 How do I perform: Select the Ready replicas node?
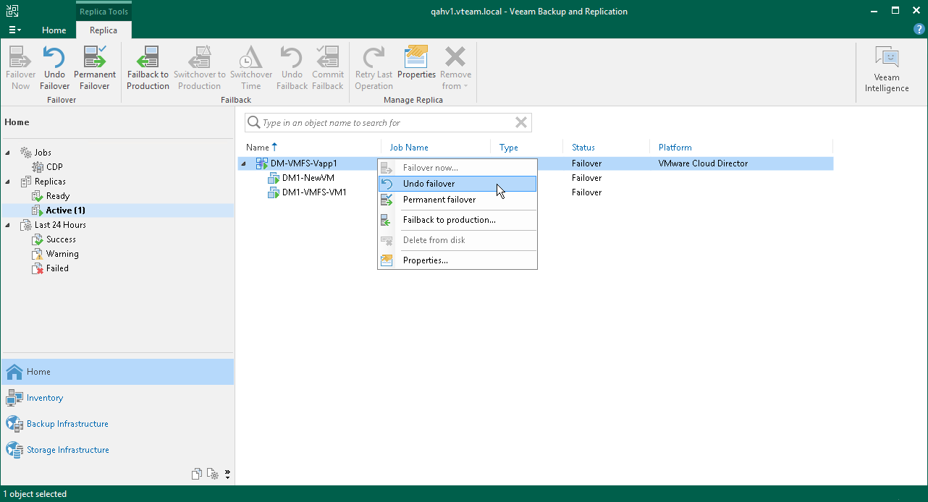[57, 196]
